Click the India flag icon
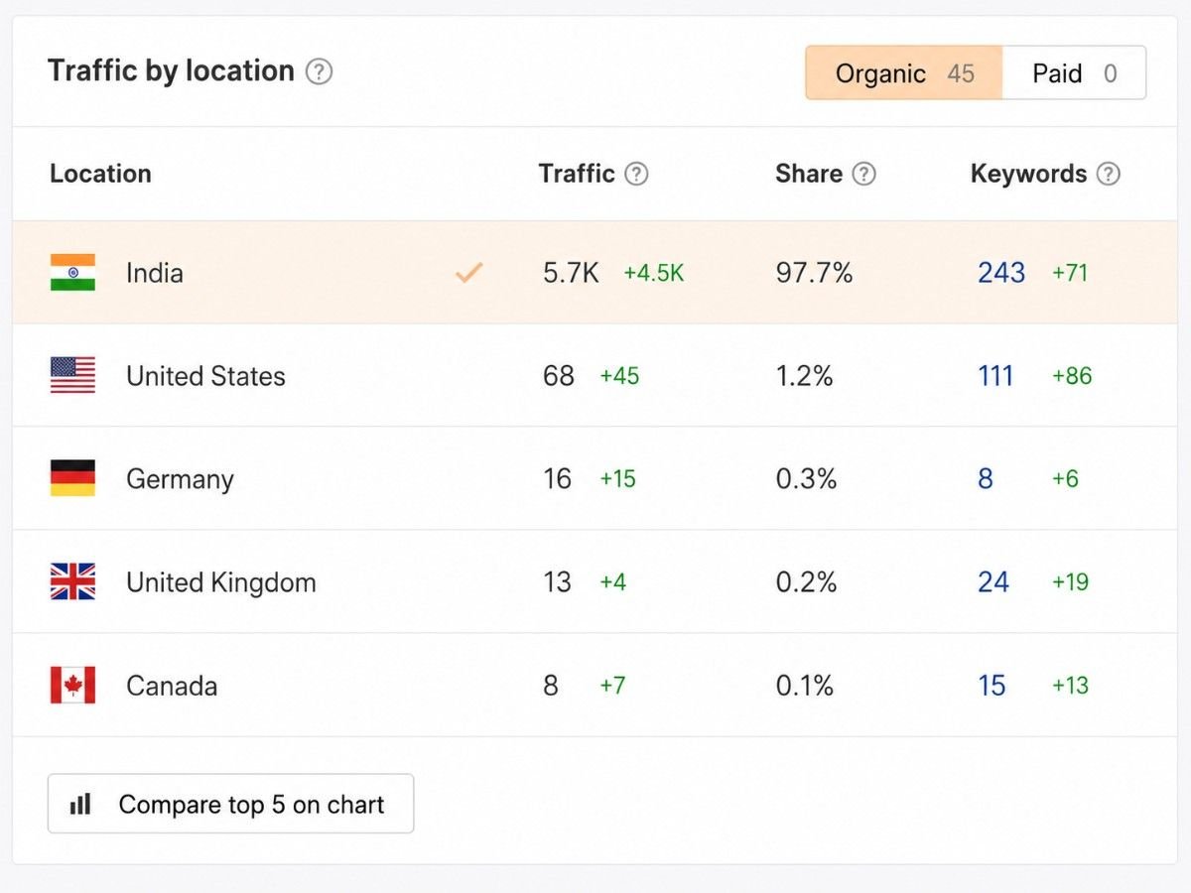The height and width of the screenshot is (893, 1191). coord(72,273)
